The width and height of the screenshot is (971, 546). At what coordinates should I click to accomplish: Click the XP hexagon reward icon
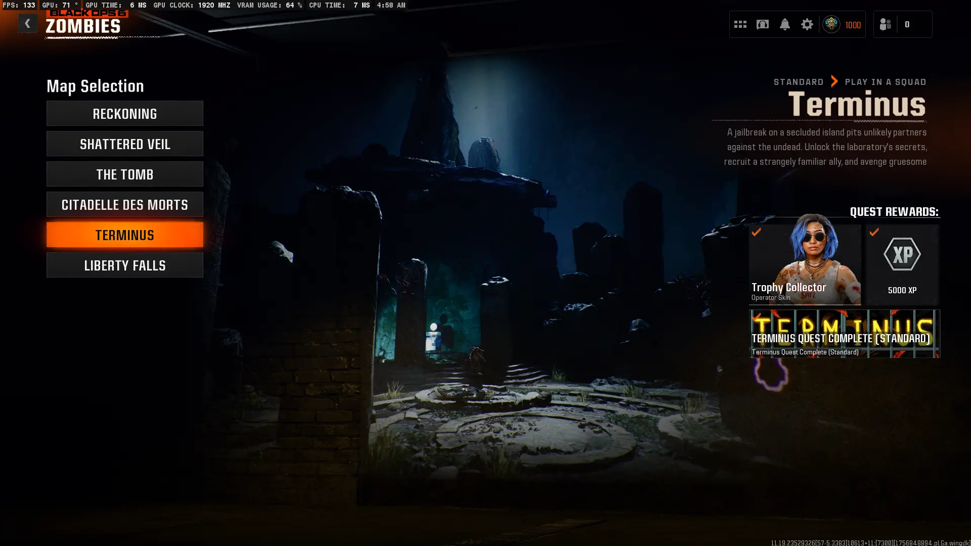click(x=902, y=254)
